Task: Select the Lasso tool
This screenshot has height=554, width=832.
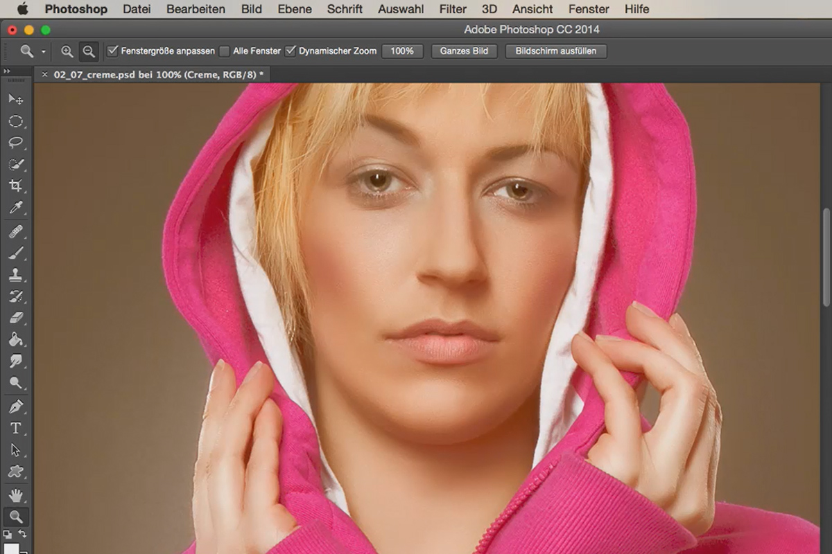Action: pos(15,143)
